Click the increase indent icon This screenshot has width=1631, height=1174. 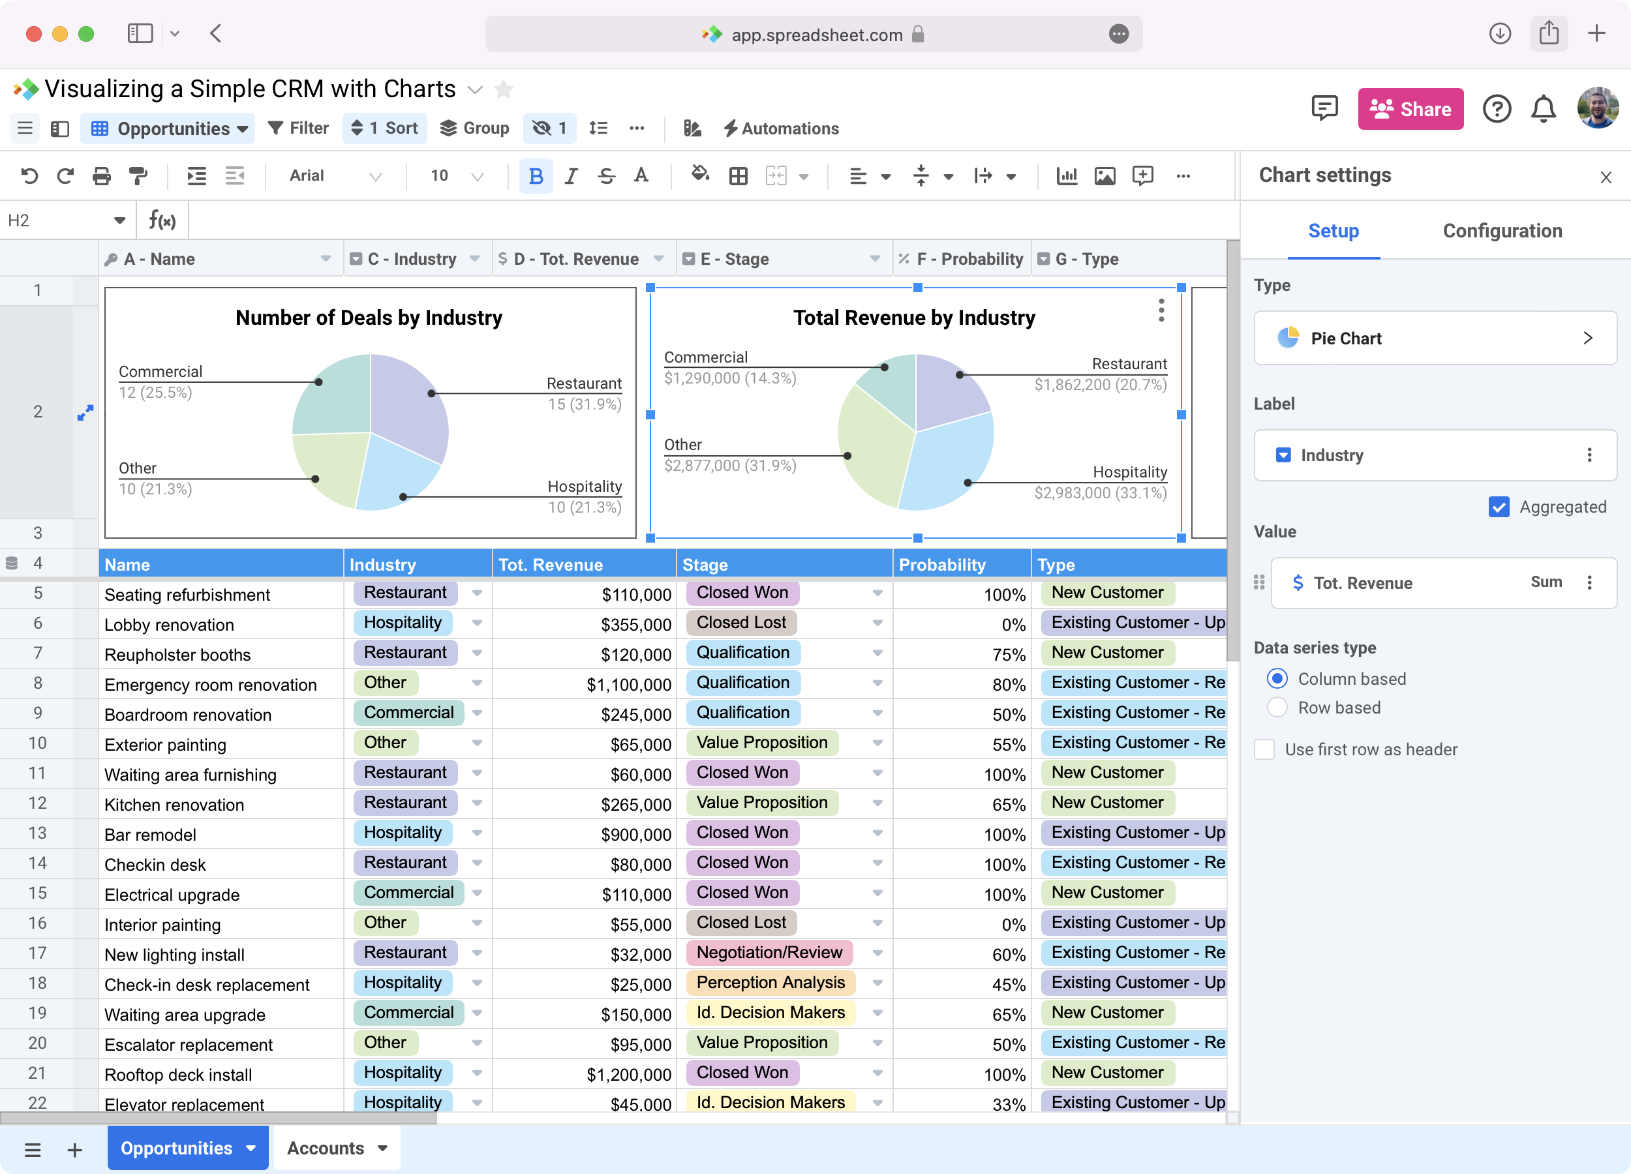coord(196,175)
